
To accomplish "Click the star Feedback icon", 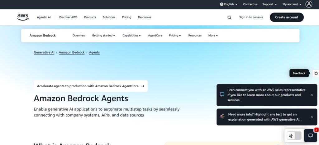I will pyautogui.click(x=316, y=73).
